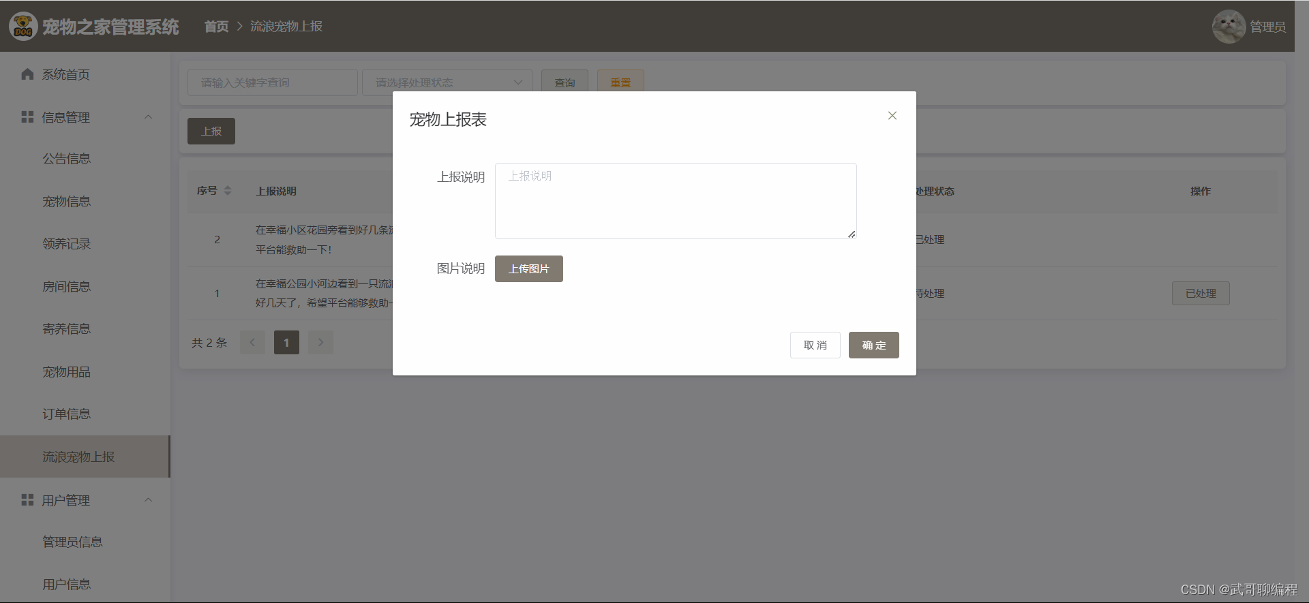Click the 上报说明 column header

click(x=276, y=191)
